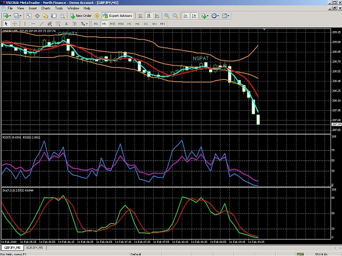Viewport: 342px width, 256px height.
Task: Click the New Order button
Action: 80,16
